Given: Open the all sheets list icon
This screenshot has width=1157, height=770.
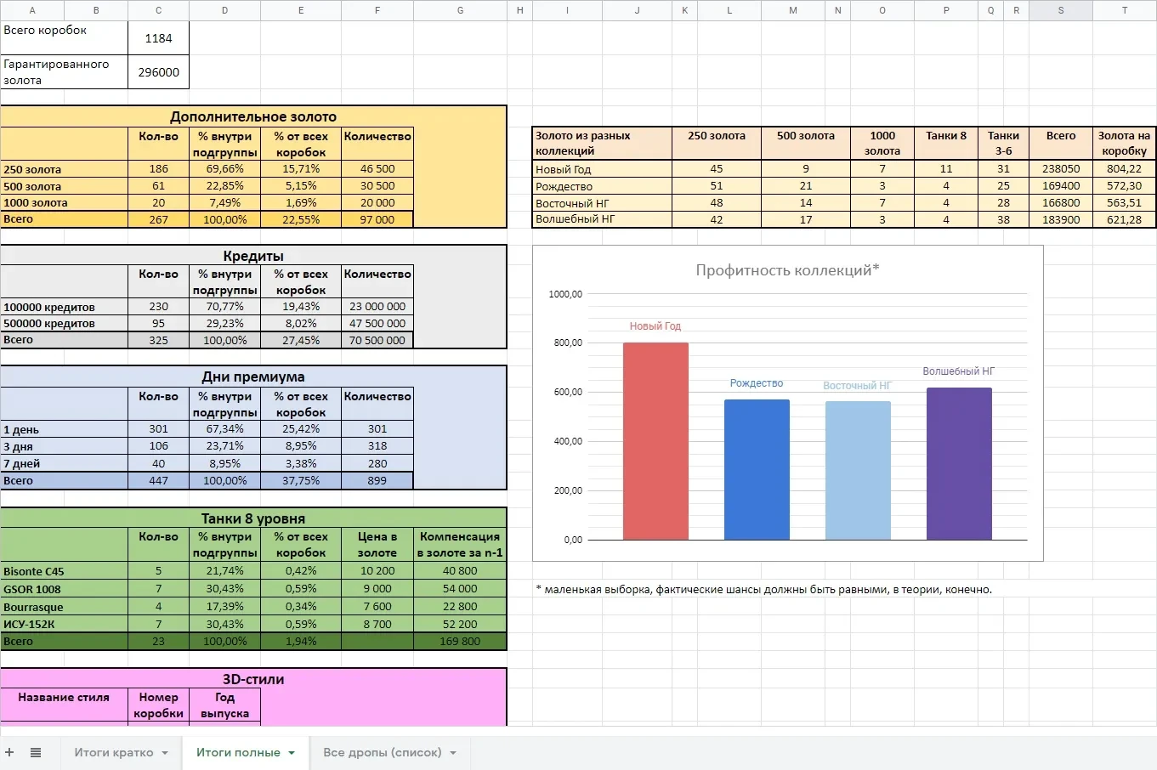Looking at the screenshot, I should click(x=36, y=752).
